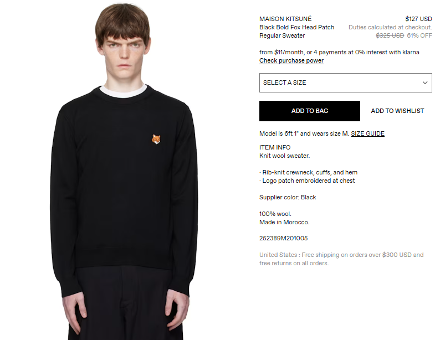435x340 pixels.
Task: Click the Item Info heading
Action: (275, 147)
